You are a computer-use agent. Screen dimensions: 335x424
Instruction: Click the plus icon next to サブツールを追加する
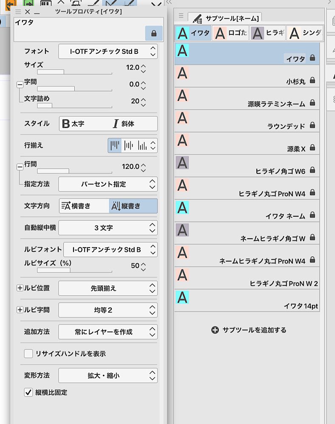pos(215,330)
